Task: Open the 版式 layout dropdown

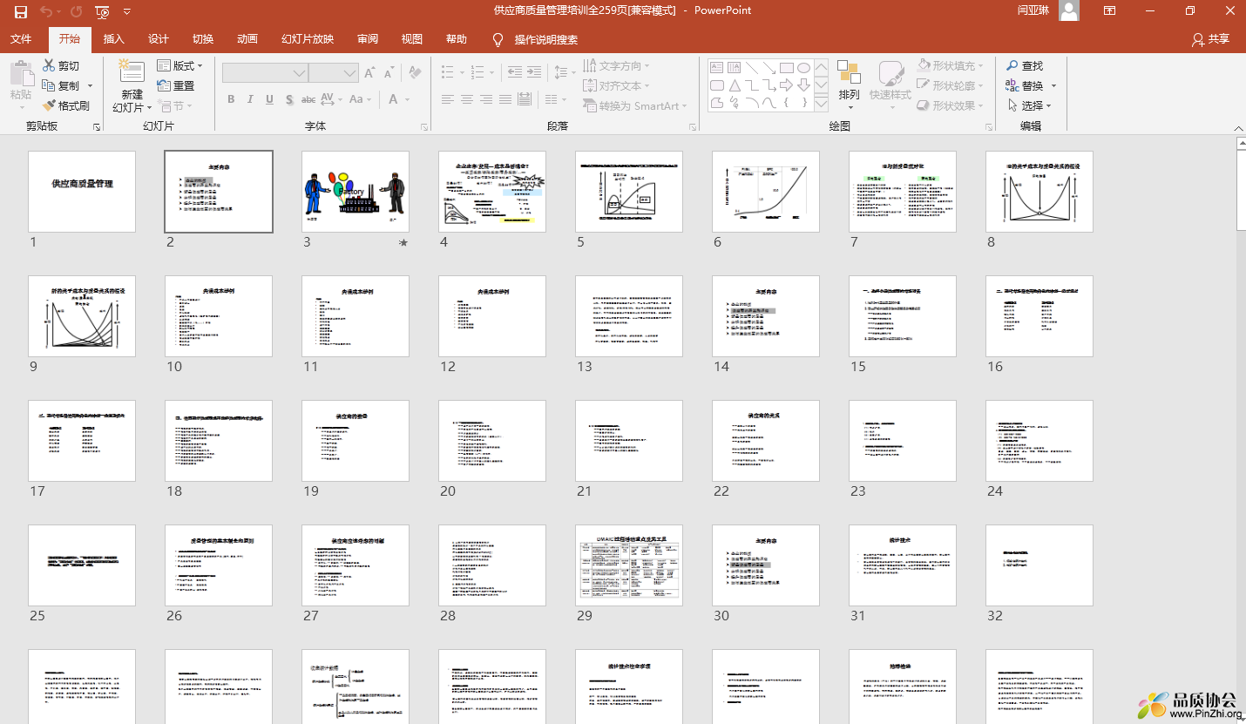Action: point(179,66)
